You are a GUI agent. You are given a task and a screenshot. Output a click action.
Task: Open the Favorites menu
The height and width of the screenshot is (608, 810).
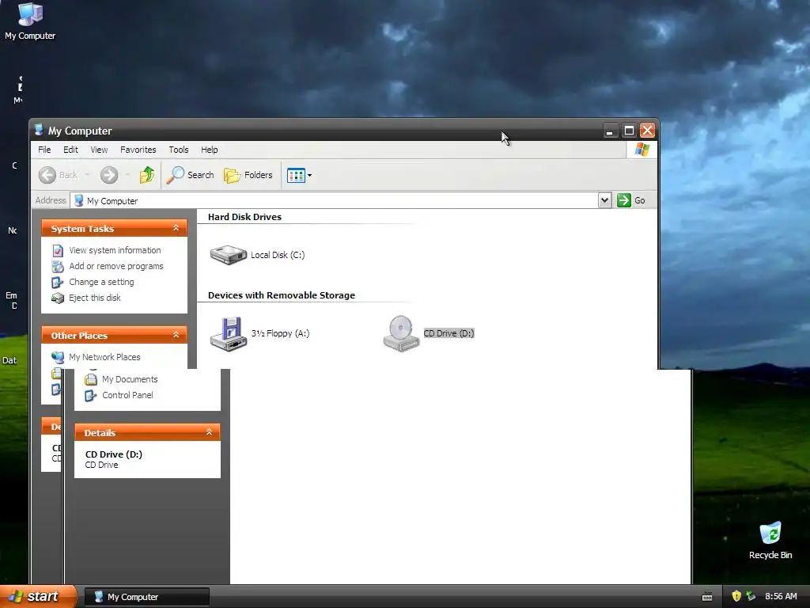click(138, 150)
